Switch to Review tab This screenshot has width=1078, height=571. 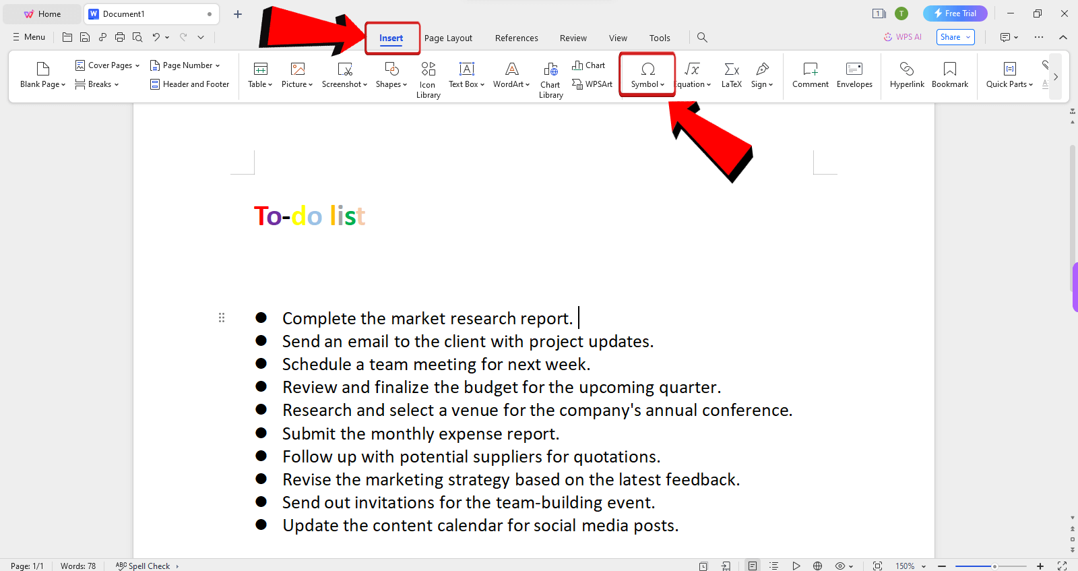tap(573, 38)
